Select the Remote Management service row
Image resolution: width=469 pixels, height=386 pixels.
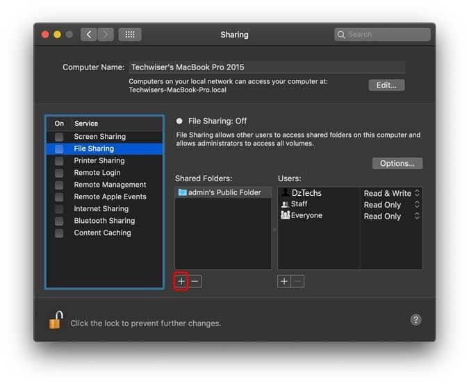104,185
